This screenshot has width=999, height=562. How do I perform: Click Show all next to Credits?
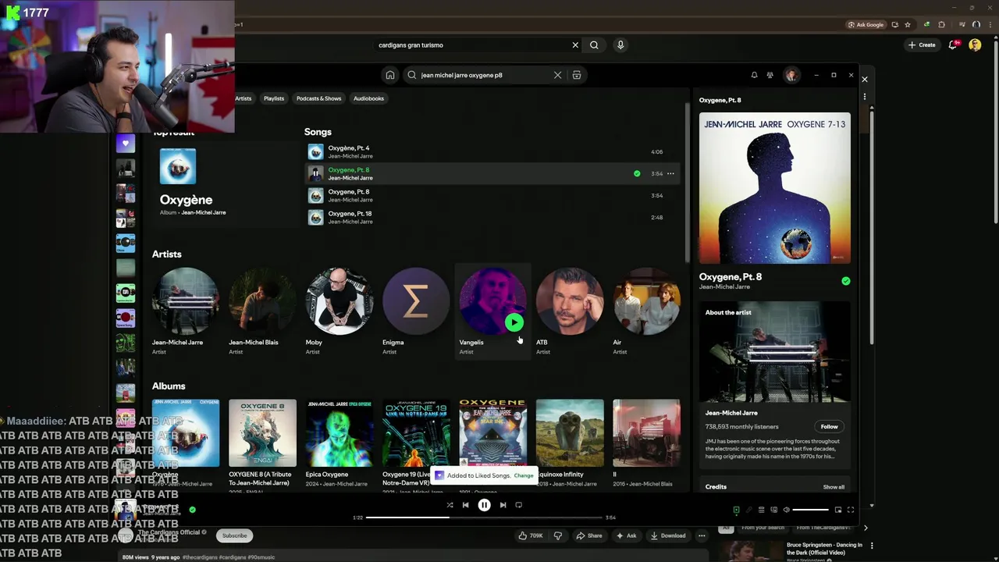click(x=834, y=487)
